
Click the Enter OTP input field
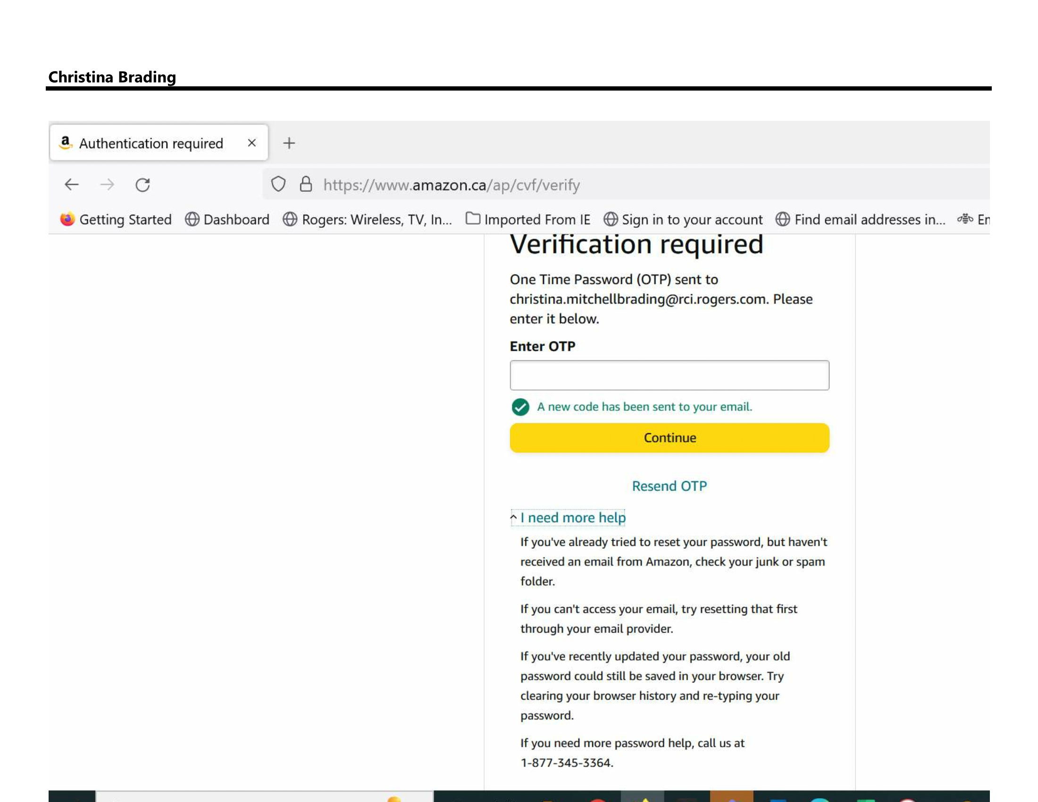[x=669, y=376]
